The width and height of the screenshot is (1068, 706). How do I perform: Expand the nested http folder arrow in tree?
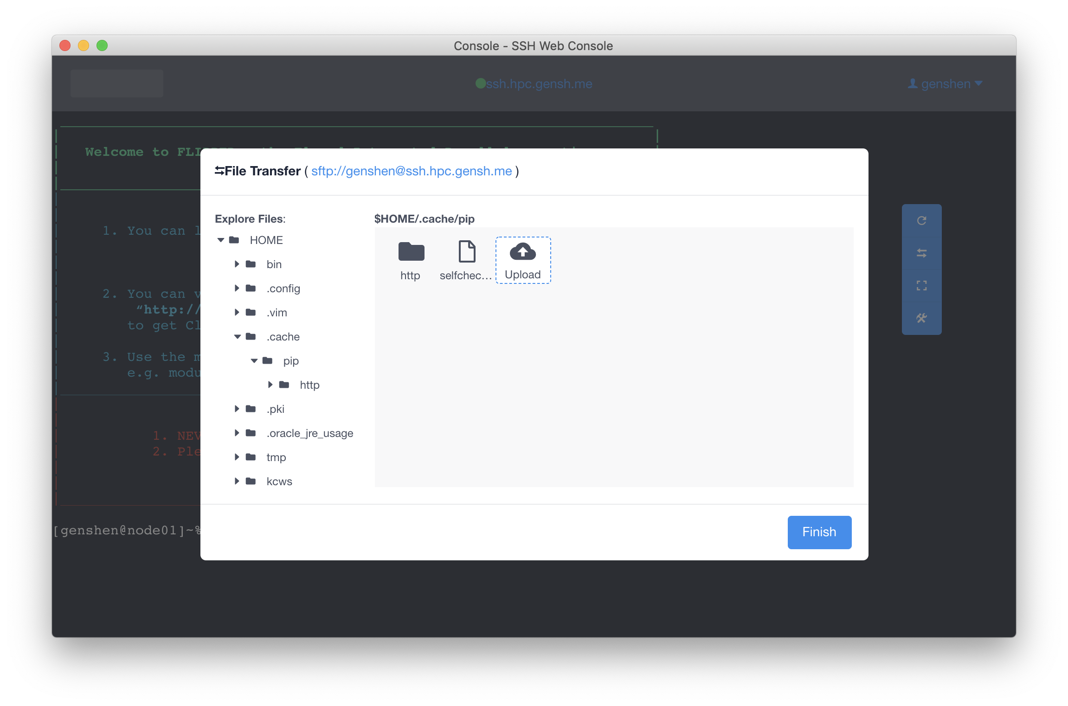tap(270, 385)
